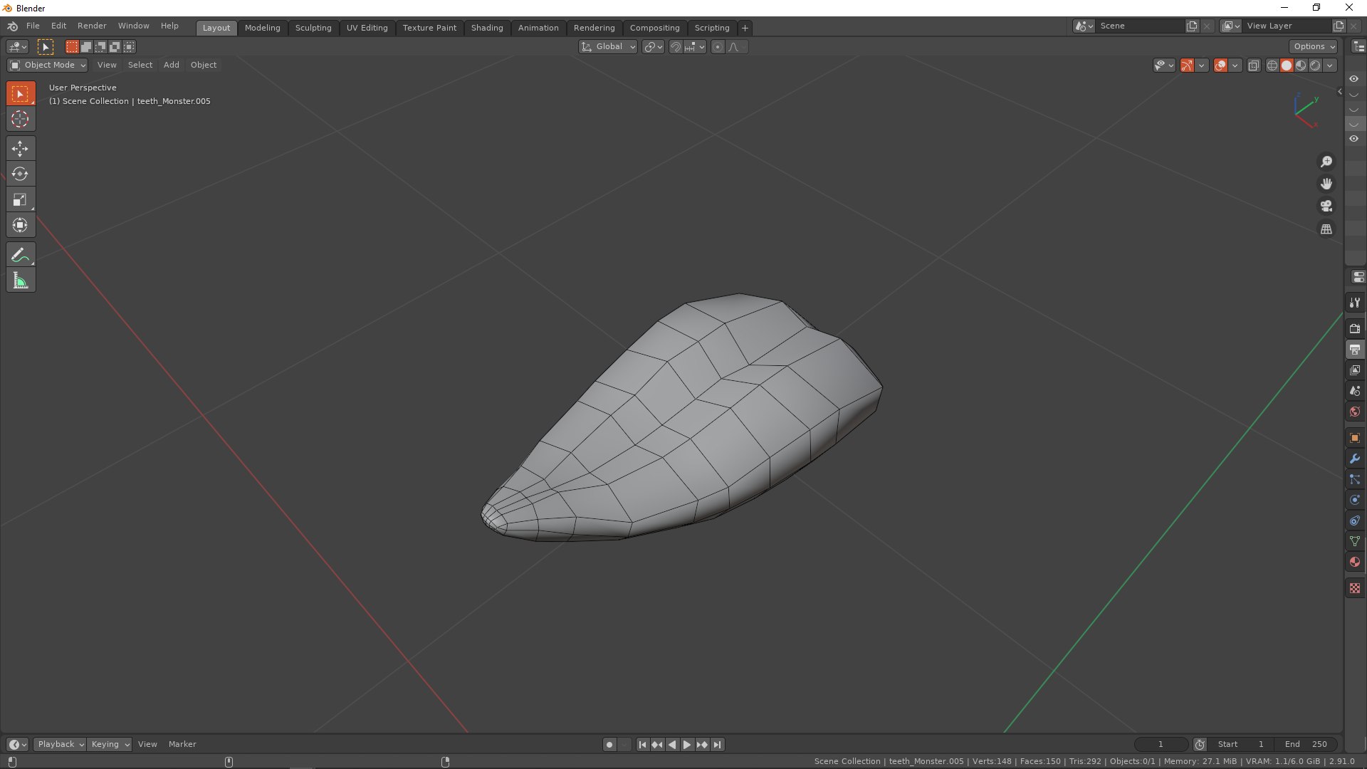Toggle show gizmos in viewport header
The width and height of the screenshot is (1367, 769).
coord(1187,66)
